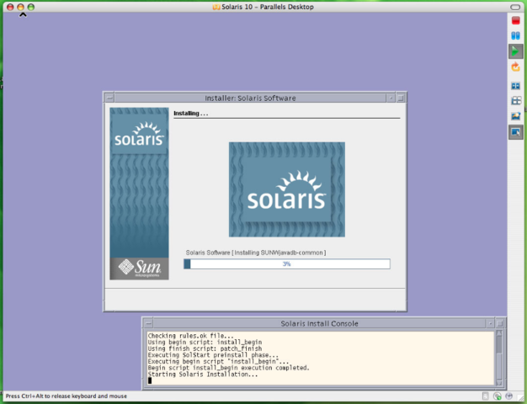Close the Parallels Desktop window
Screen dimensions: 527x404
10,7
